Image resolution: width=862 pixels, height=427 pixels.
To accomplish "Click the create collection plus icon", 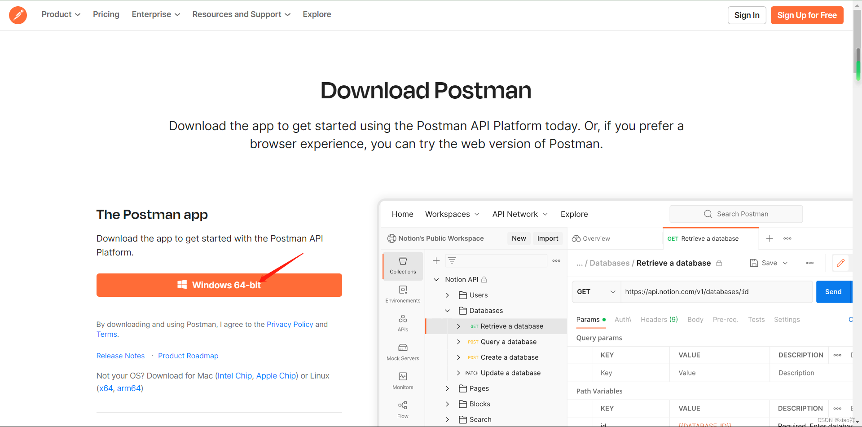I will pyautogui.click(x=436, y=261).
